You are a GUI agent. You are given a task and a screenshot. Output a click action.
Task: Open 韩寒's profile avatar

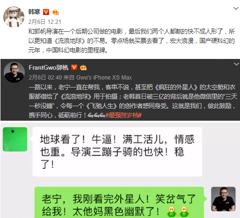click(x=14, y=17)
